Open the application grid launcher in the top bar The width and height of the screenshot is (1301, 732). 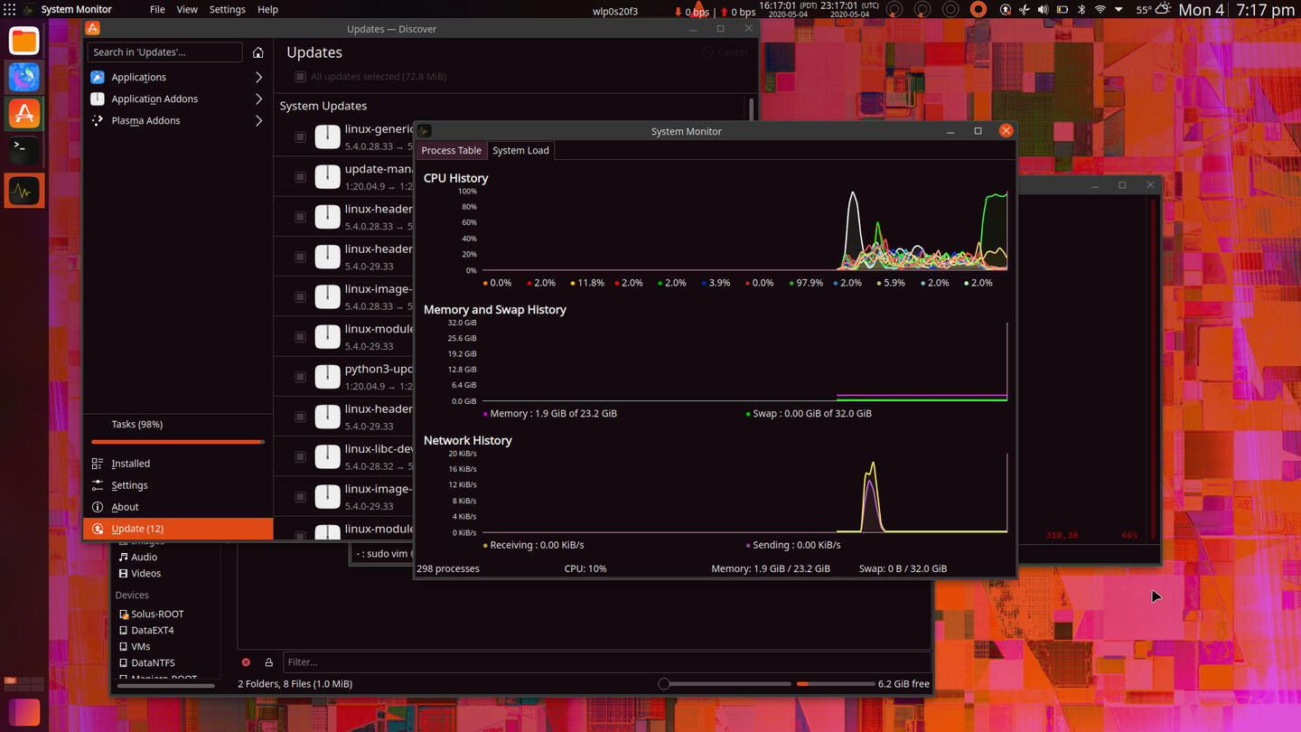tap(10, 10)
